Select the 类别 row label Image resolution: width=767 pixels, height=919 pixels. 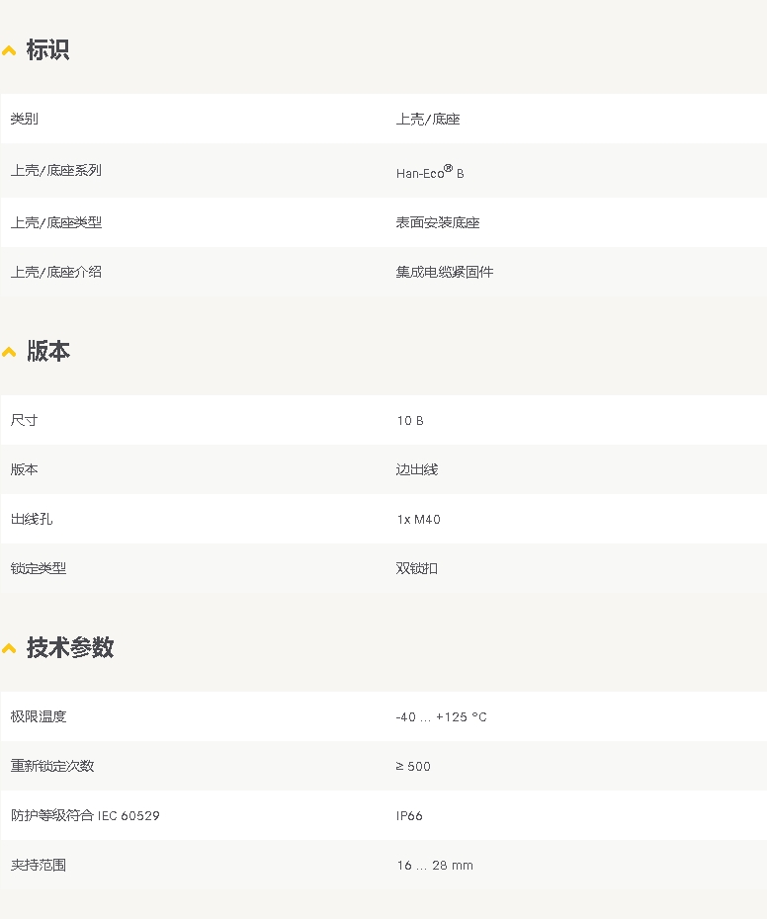tap(24, 119)
